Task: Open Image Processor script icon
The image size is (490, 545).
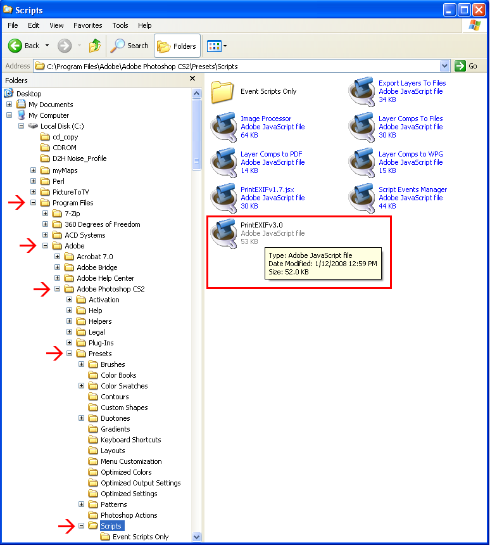Action: [x=224, y=127]
